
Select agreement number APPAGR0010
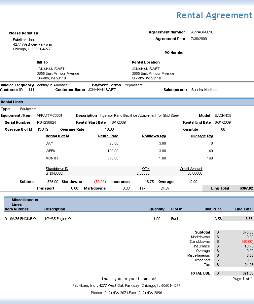[x=202, y=32]
